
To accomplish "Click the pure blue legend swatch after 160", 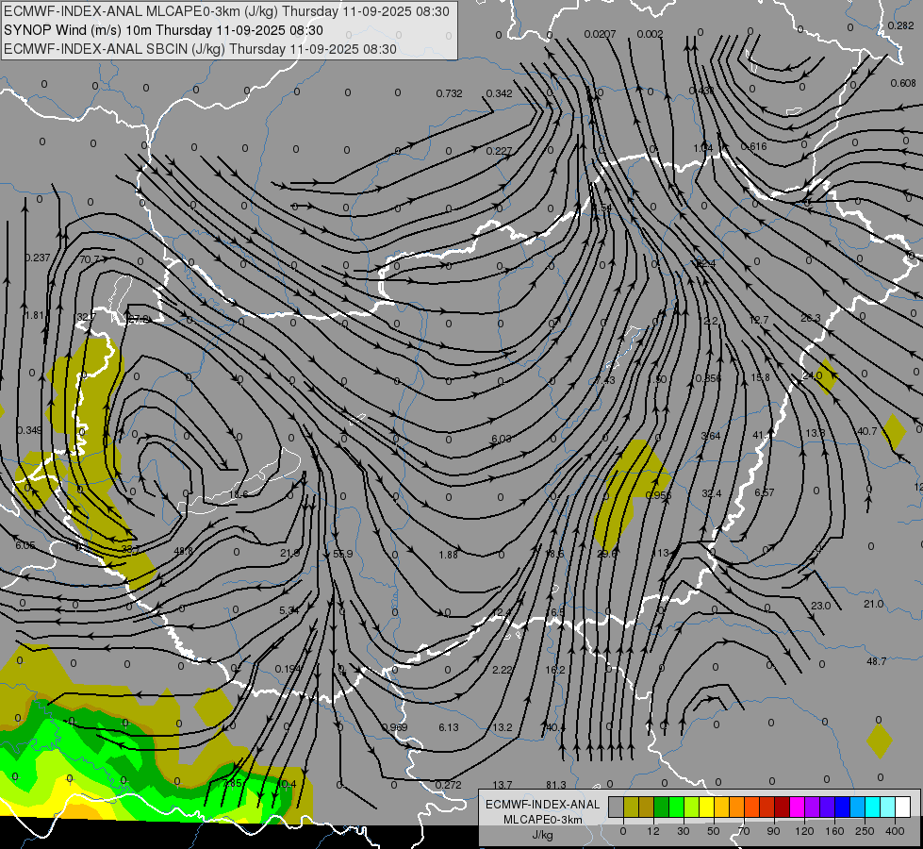I will point(842,807).
